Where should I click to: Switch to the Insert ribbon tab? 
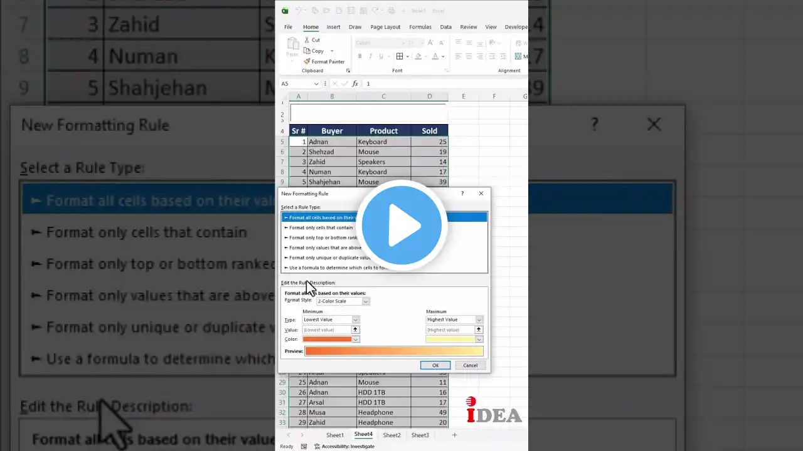click(x=333, y=27)
